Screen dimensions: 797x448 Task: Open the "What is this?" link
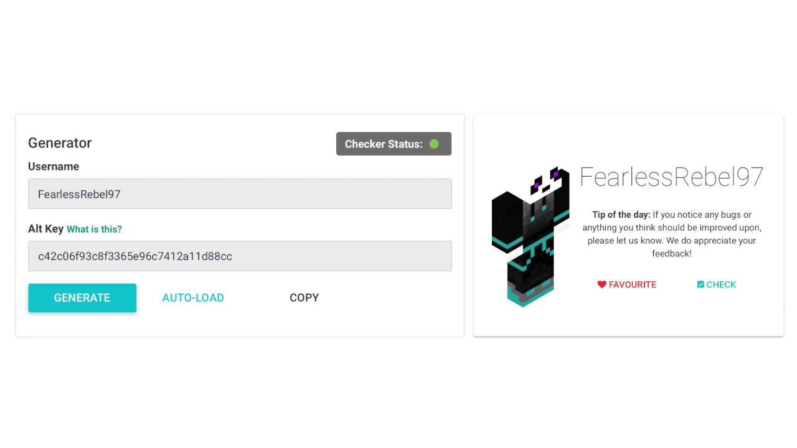(x=94, y=229)
